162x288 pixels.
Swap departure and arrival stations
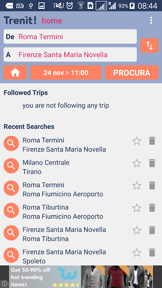(x=149, y=45)
